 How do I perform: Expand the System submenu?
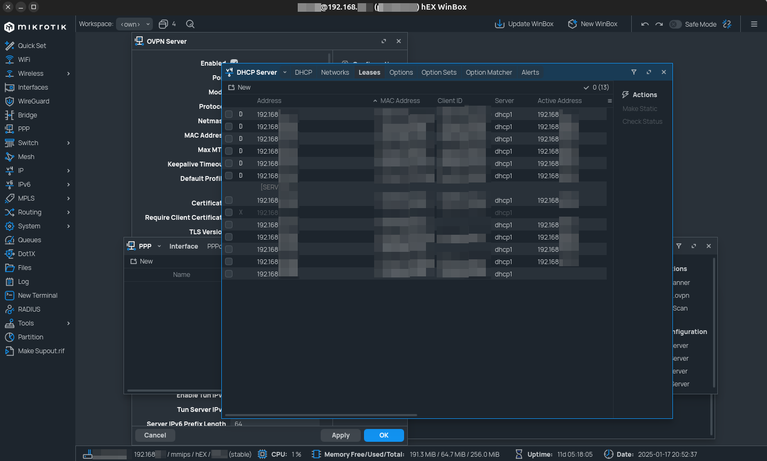(x=68, y=226)
